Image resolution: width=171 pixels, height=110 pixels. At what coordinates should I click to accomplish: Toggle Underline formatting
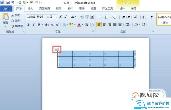coord(39,25)
